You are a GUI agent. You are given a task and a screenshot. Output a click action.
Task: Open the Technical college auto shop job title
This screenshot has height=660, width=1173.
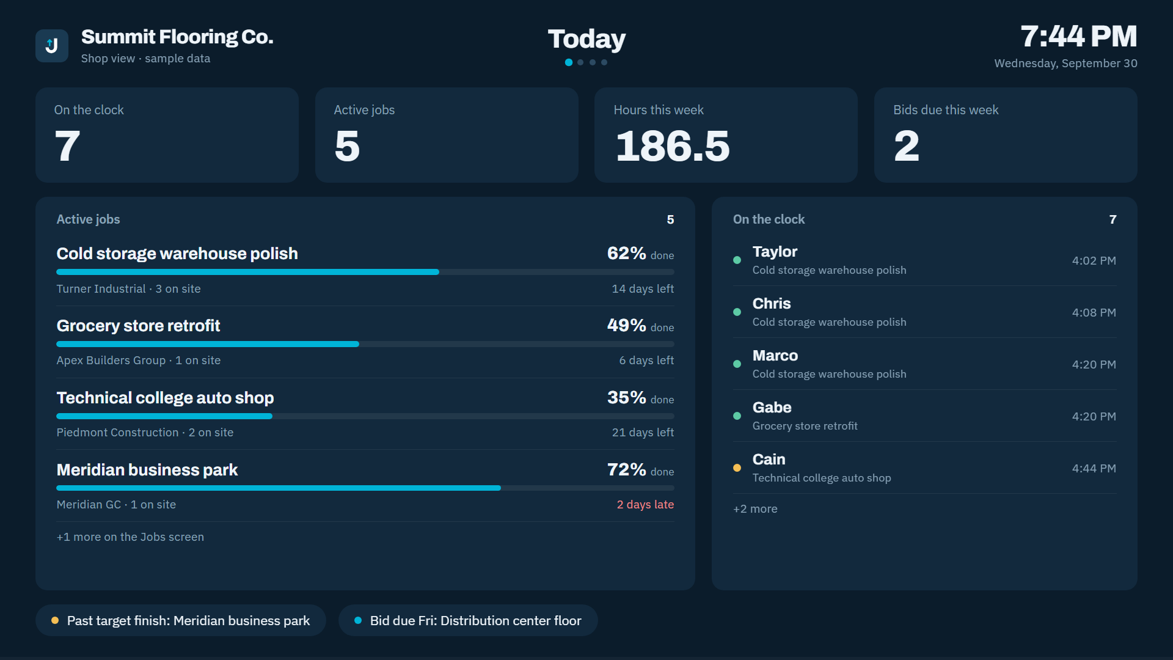[x=165, y=398]
